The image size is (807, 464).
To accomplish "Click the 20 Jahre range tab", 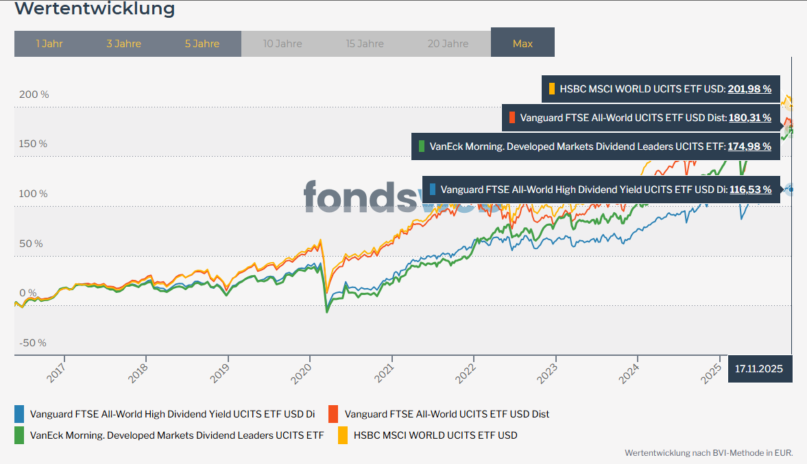I will (x=448, y=43).
